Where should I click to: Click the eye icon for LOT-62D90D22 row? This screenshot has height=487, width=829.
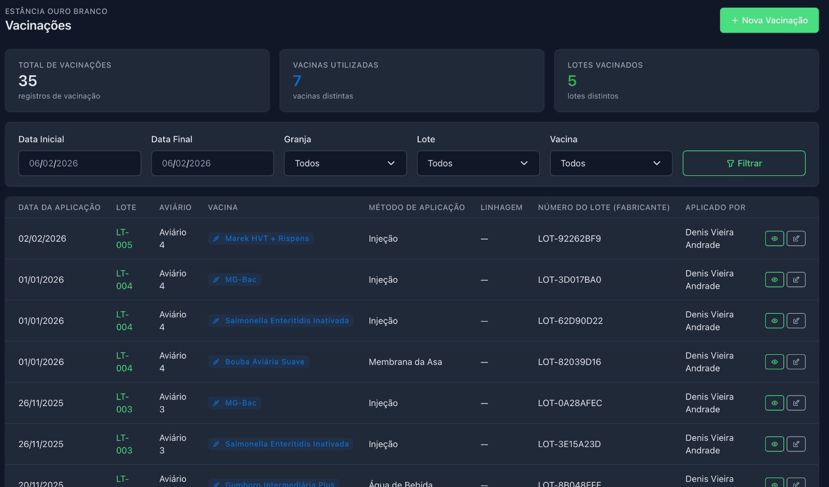774,321
